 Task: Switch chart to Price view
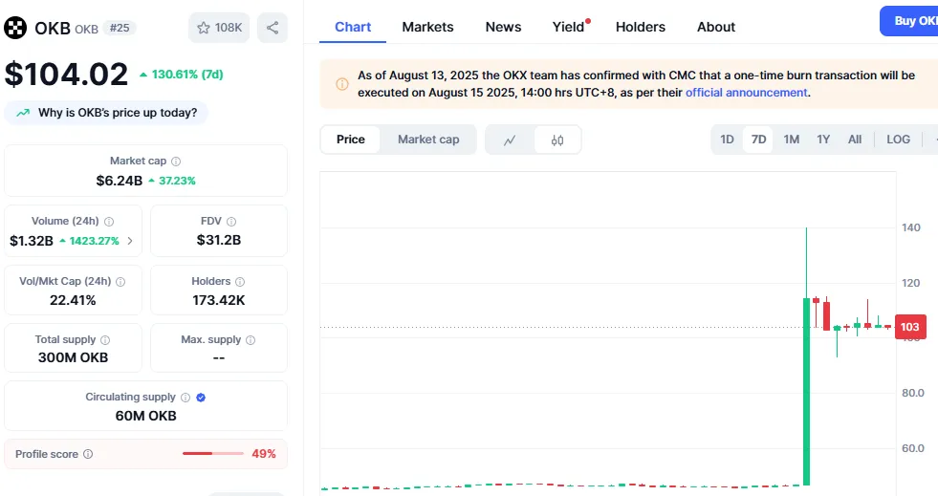point(350,140)
